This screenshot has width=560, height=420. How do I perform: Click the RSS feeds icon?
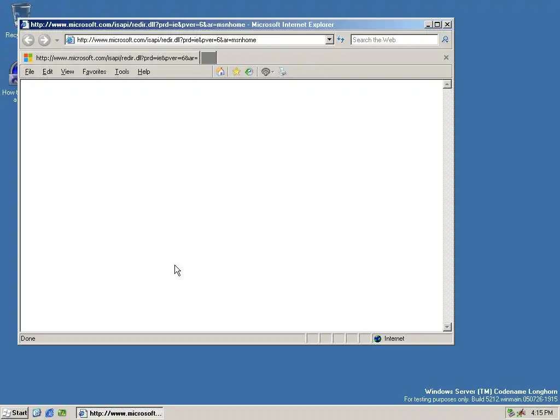pos(265,72)
